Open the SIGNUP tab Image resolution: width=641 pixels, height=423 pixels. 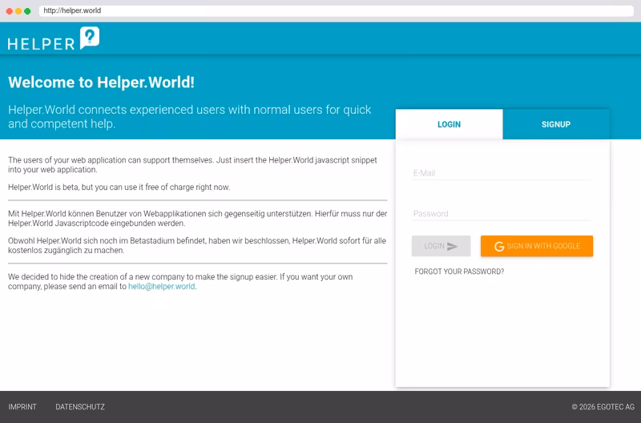(x=556, y=124)
